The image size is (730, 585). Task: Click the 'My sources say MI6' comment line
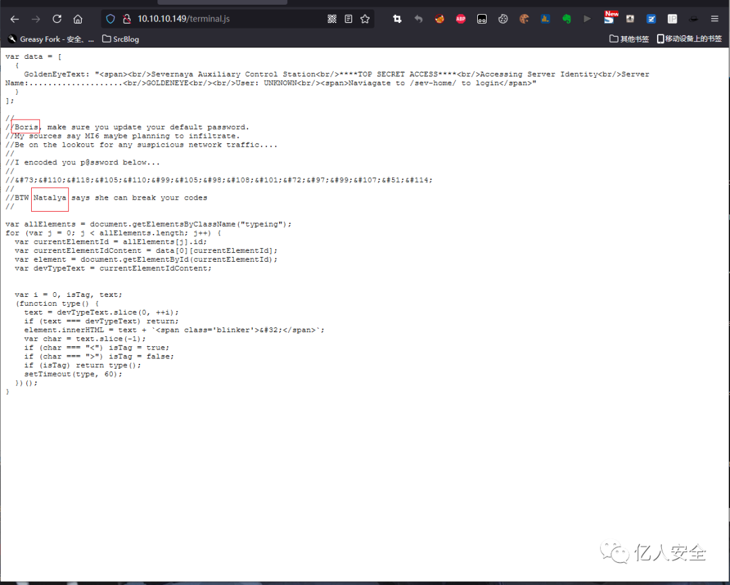tap(123, 136)
